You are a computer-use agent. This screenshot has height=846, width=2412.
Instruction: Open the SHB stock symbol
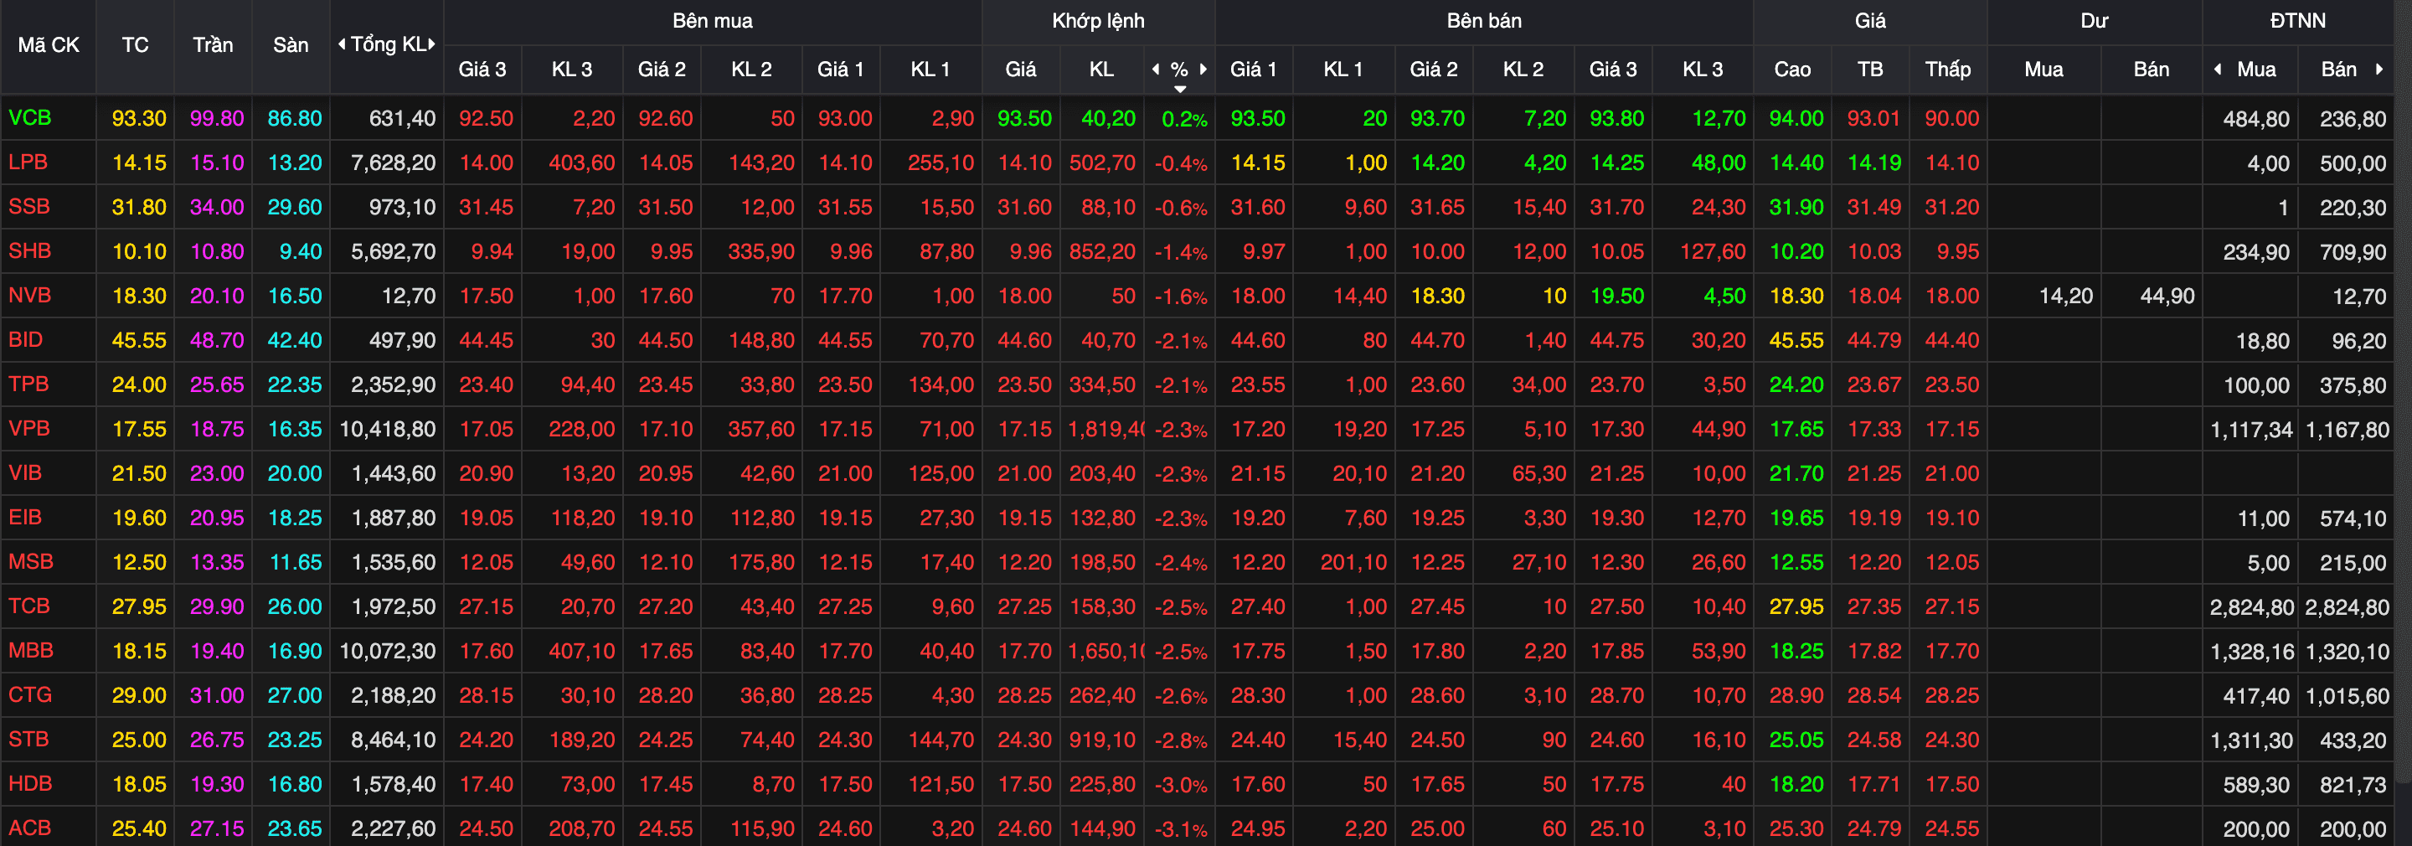pyautogui.click(x=30, y=251)
